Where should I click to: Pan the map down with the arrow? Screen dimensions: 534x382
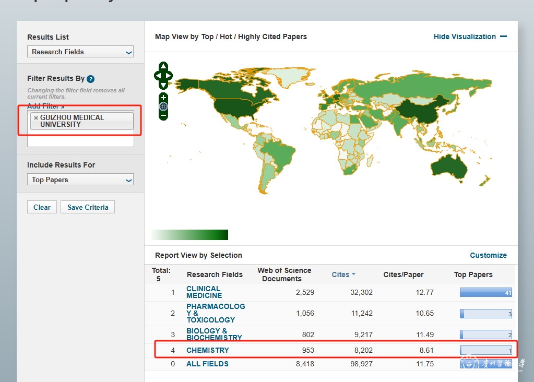tap(163, 85)
